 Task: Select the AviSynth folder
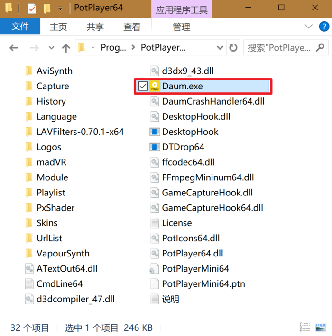49,71
